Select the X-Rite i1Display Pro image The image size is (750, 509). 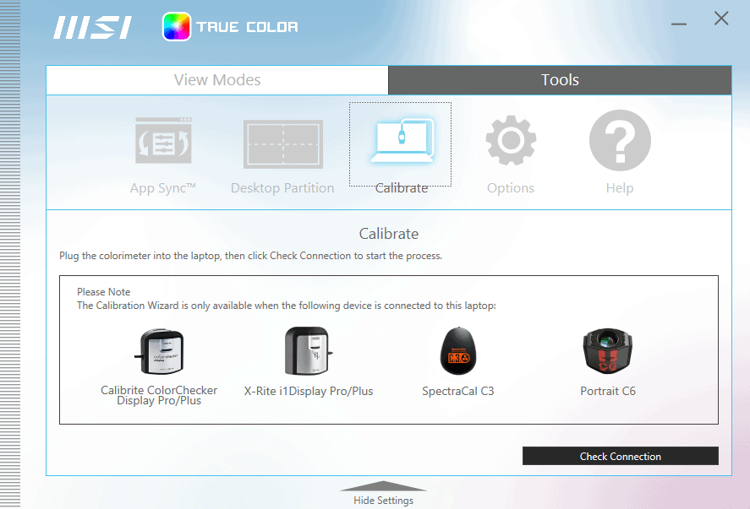point(309,351)
